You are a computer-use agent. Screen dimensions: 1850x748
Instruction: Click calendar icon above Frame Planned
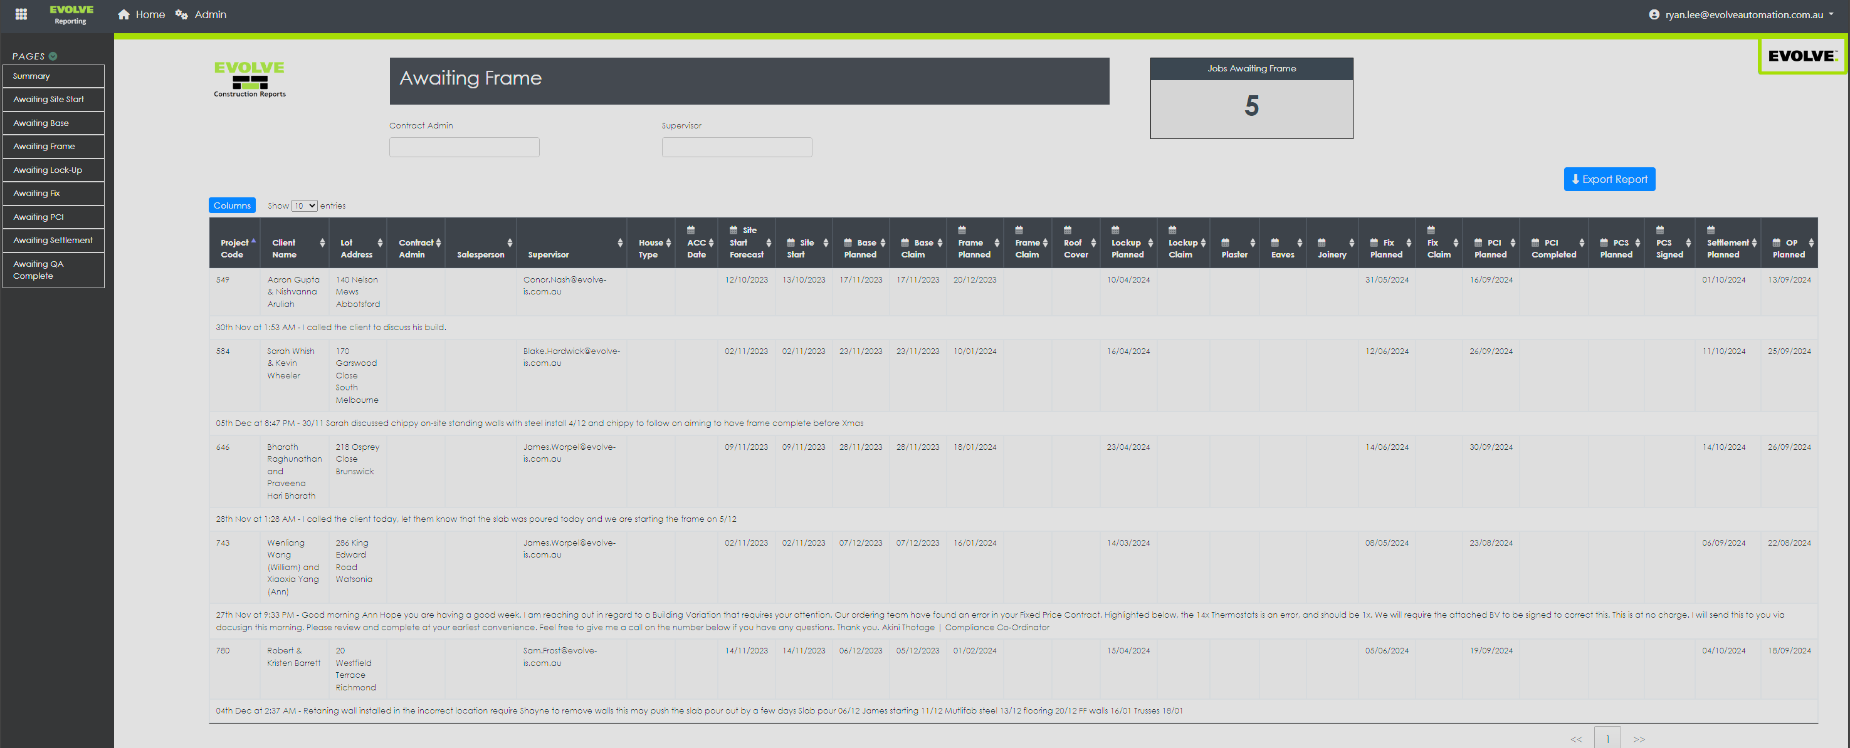point(962,231)
